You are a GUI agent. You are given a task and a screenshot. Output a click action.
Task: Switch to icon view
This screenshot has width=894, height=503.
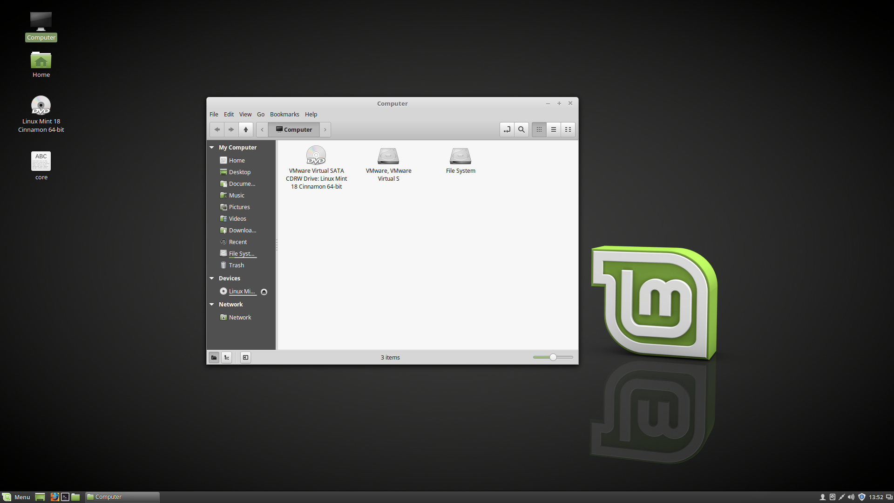click(539, 129)
